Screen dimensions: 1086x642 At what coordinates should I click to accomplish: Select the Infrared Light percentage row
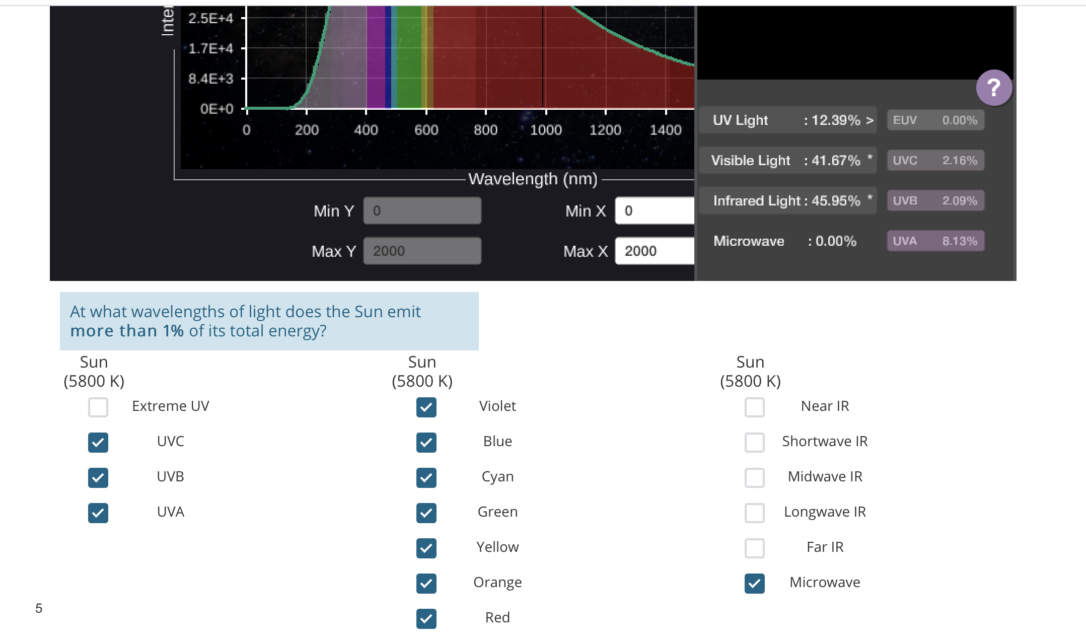[x=787, y=201]
